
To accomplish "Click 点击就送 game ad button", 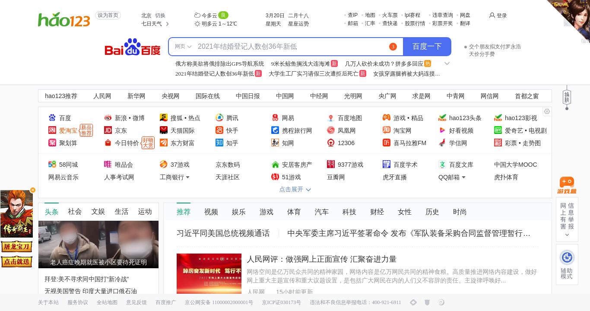I will click(16, 262).
